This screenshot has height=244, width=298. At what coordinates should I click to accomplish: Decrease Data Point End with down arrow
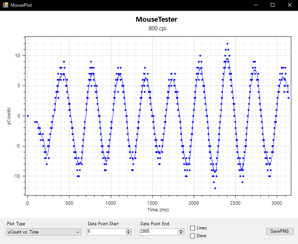[181, 233]
